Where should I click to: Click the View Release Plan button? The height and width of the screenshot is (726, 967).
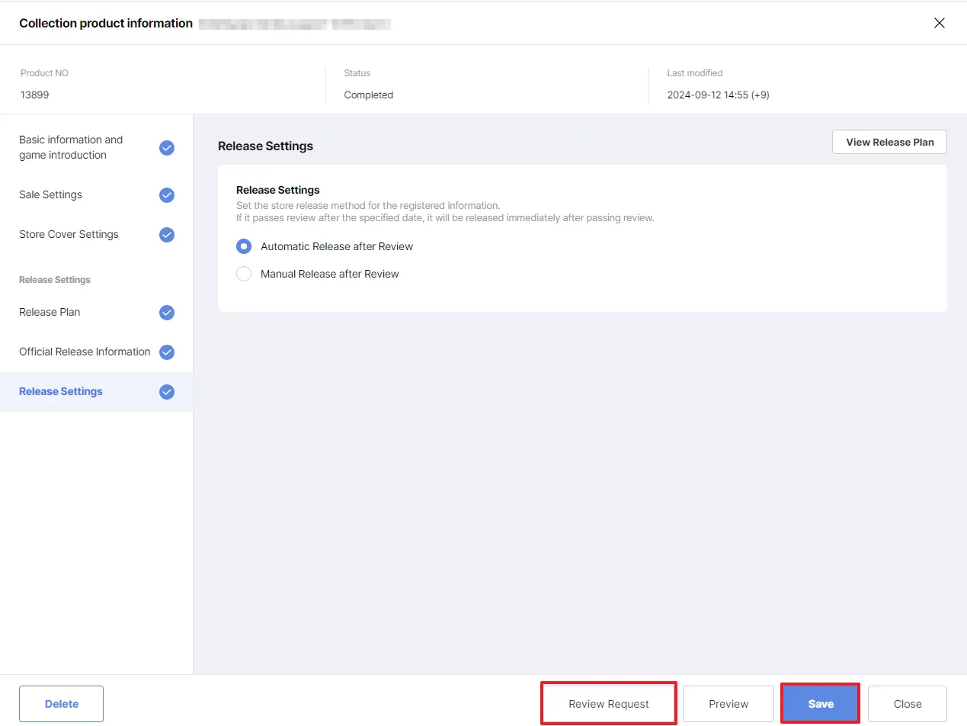click(889, 142)
